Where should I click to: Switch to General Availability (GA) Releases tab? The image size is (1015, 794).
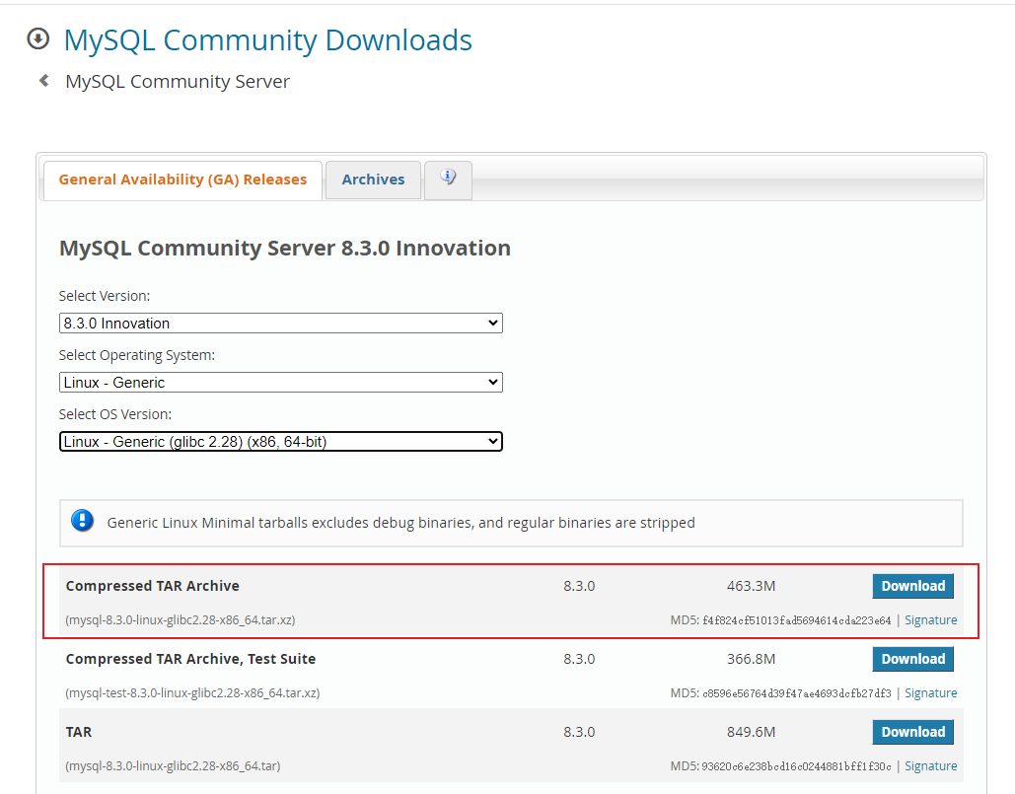click(x=182, y=180)
